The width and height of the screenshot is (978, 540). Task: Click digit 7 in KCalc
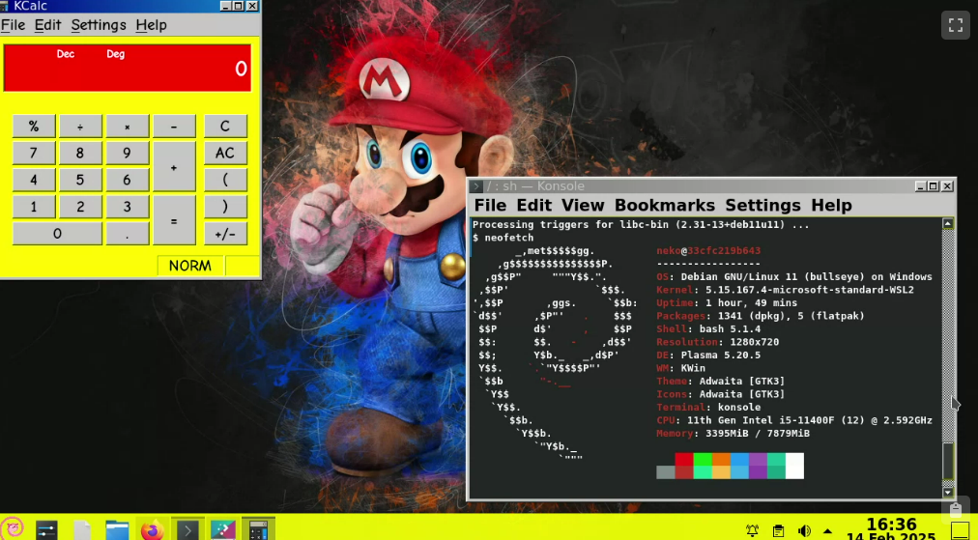(x=34, y=154)
